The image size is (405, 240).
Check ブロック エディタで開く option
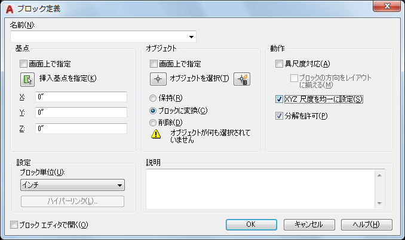tap(14, 225)
